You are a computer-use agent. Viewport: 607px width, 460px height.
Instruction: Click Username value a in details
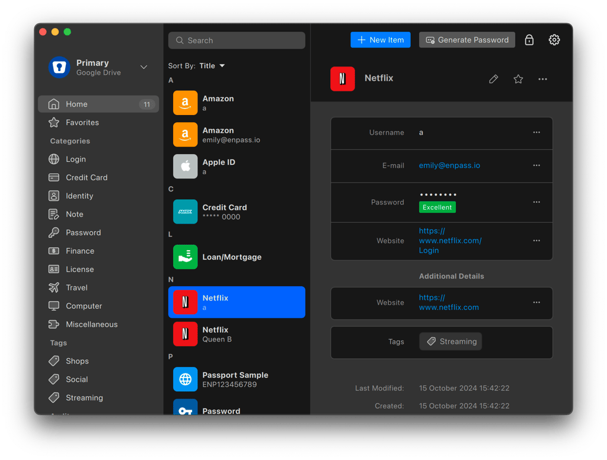(421, 132)
